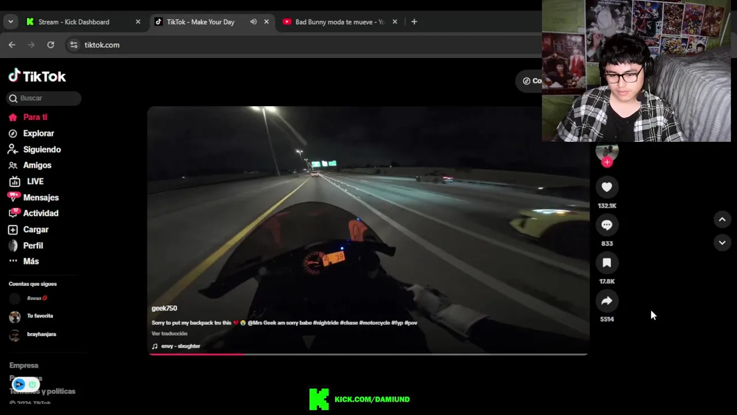Click the Buscar search field

(44, 98)
